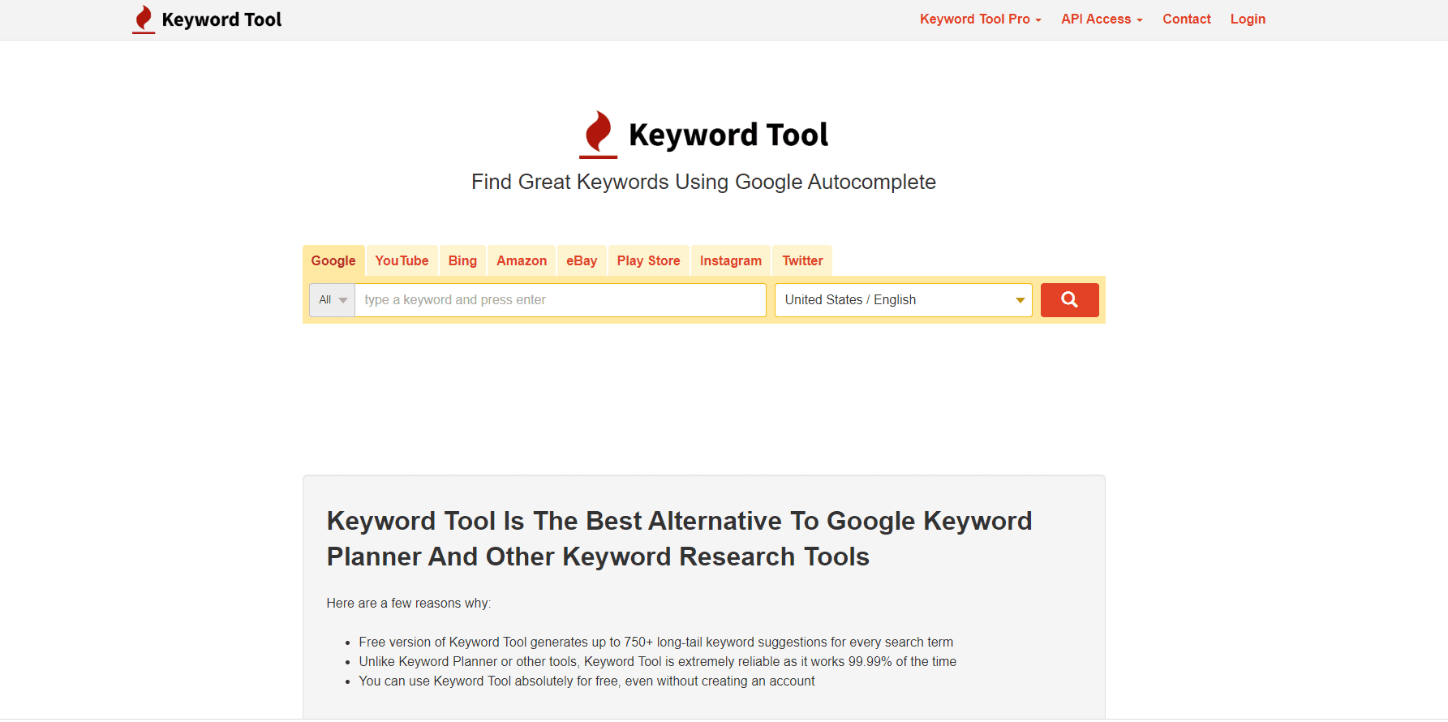Click the 'Here are a few reasons why:' text

409,603
